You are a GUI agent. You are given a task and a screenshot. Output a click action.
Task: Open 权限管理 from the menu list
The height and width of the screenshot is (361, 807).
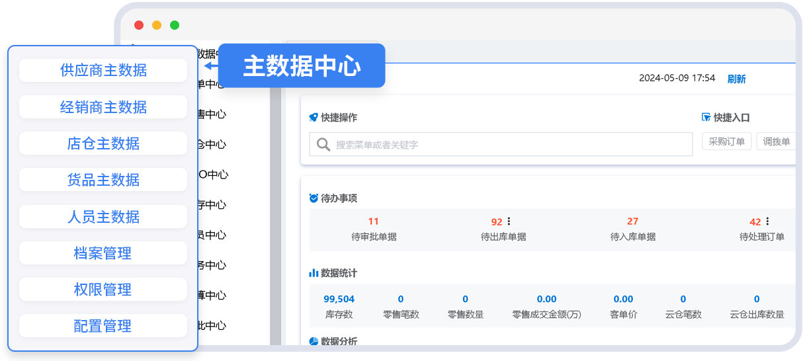click(x=103, y=290)
